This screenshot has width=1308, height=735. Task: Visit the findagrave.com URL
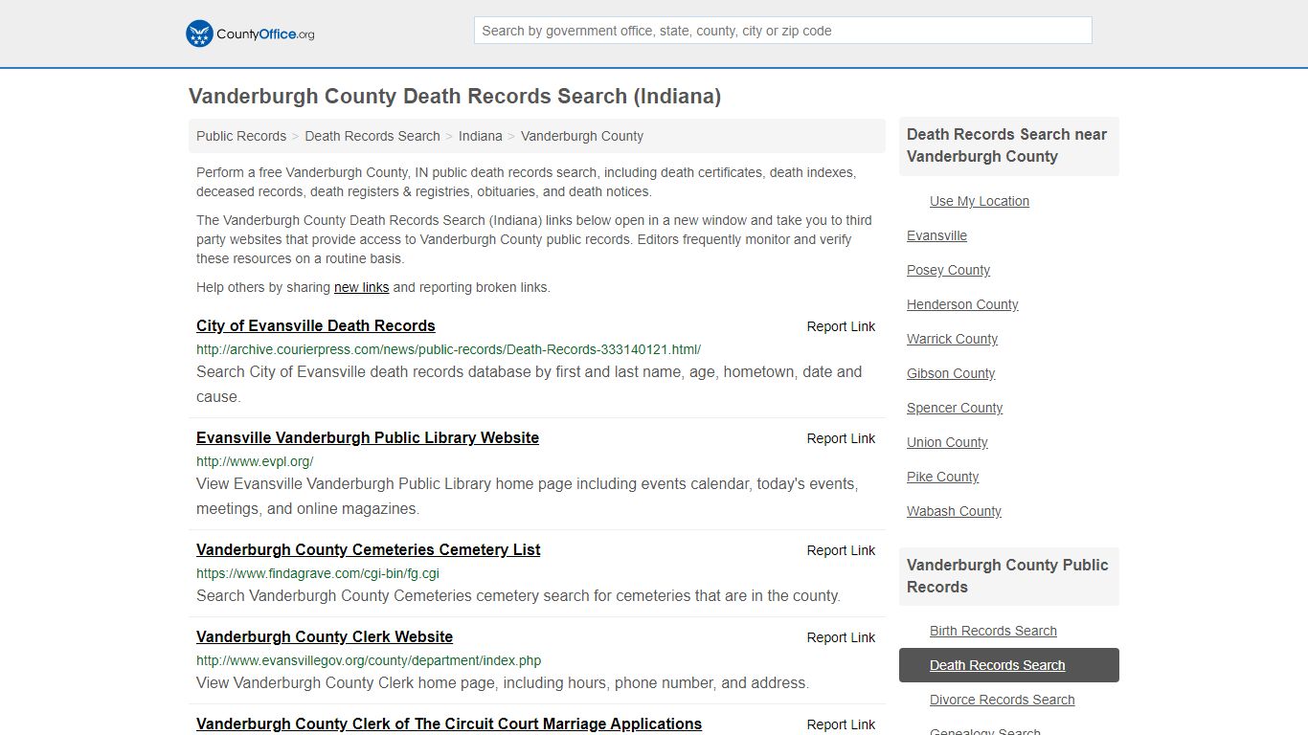click(318, 573)
